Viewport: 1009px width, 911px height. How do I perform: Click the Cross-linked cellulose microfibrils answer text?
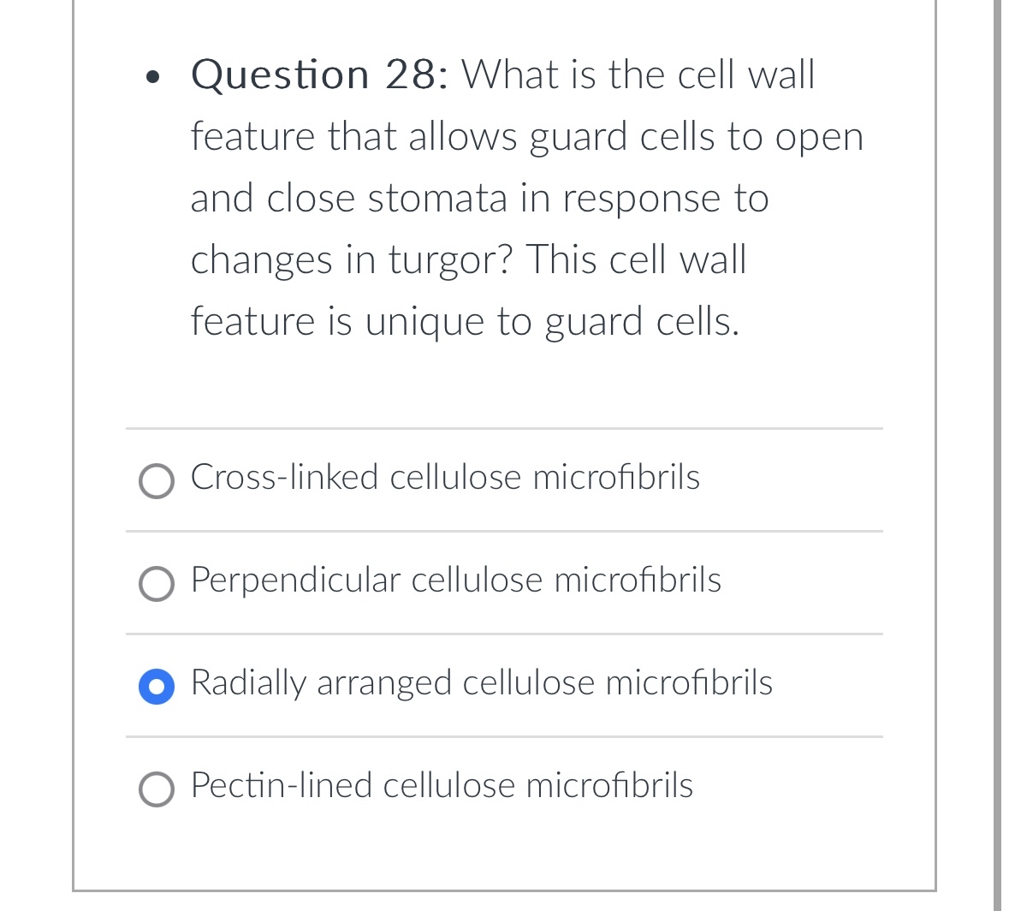(444, 478)
